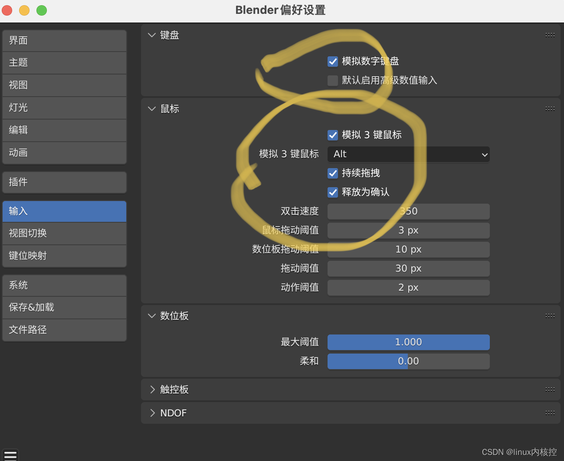Image resolution: width=564 pixels, height=461 pixels.
Task: Open the Alt modifier dropdown
Action: coord(409,154)
